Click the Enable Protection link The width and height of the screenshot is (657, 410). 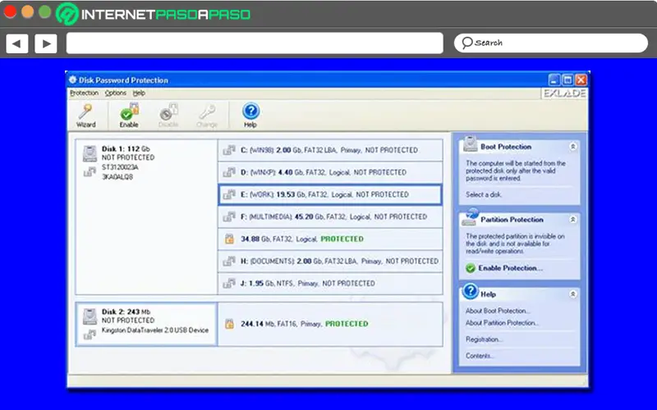coord(510,268)
